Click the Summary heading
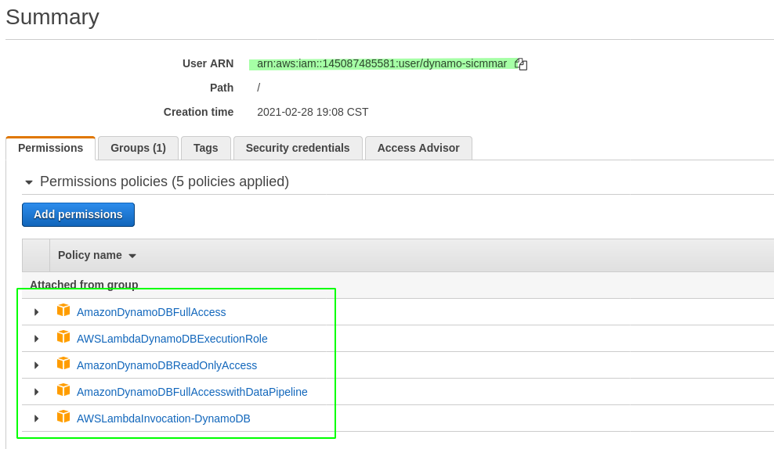This screenshot has width=774, height=449. click(52, 17)
